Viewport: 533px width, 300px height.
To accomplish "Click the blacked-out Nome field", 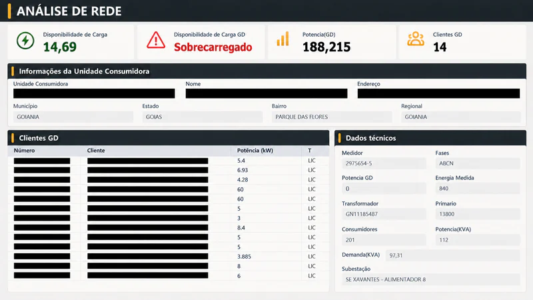I will (x=266, y=93).
